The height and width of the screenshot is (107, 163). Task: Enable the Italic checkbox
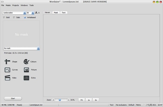coord(14,17)
